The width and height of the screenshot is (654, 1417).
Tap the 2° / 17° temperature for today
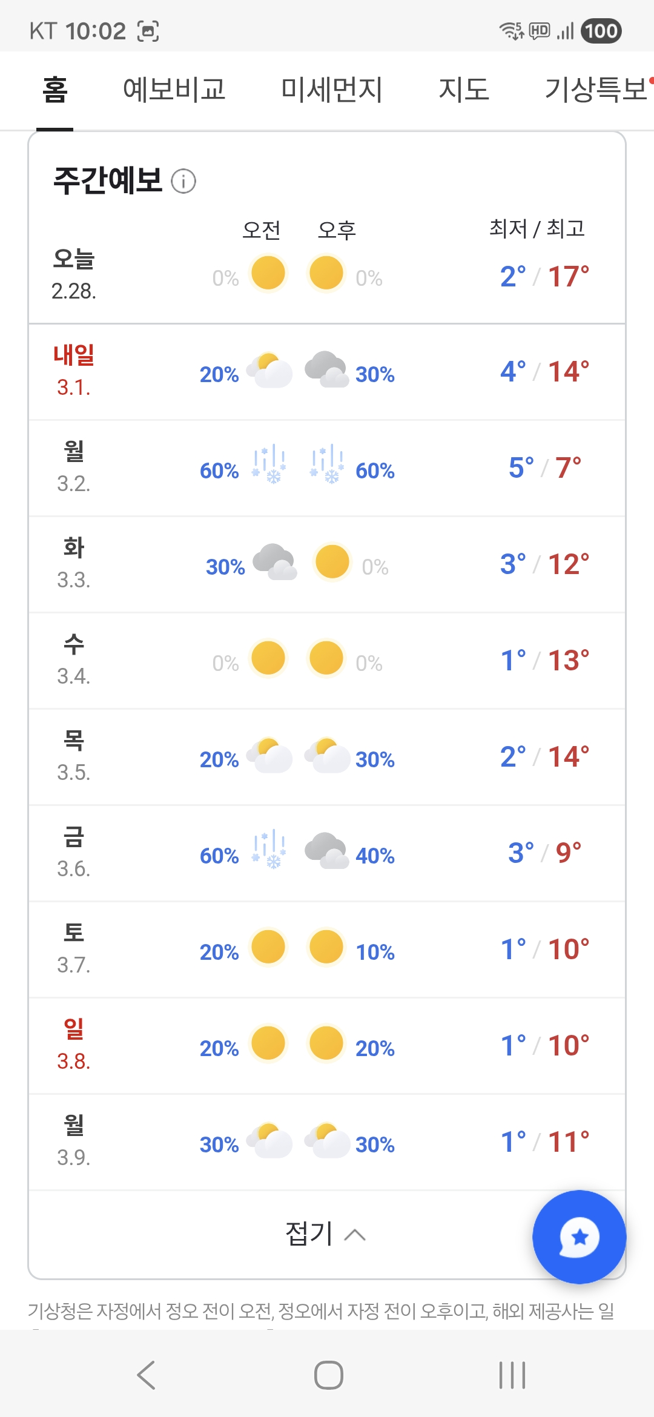click(x=544, y=277)
